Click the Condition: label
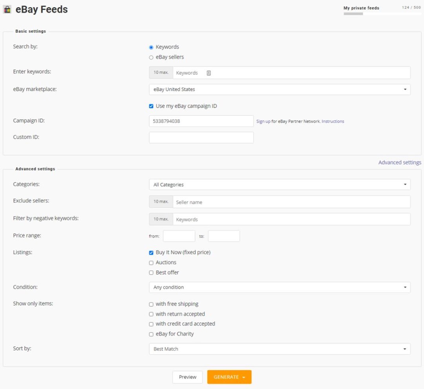 click(x=25, y=287)
